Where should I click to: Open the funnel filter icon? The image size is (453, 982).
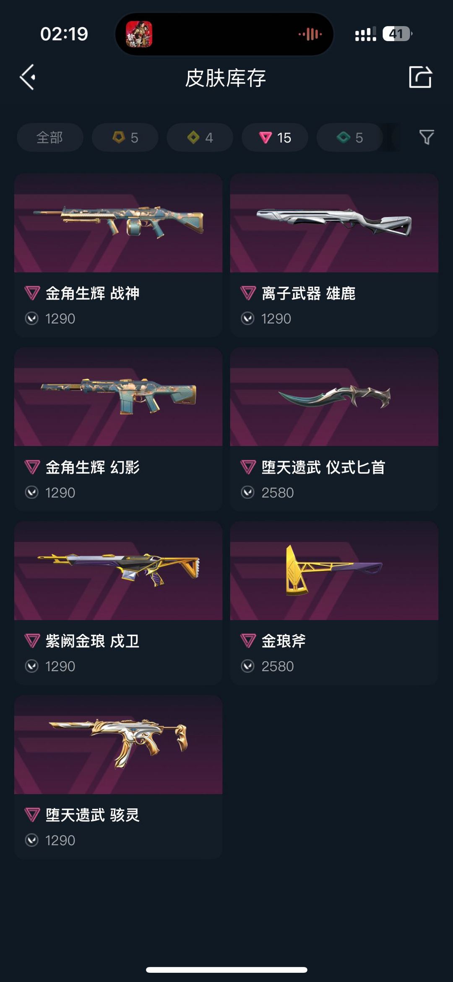[427, 137]
